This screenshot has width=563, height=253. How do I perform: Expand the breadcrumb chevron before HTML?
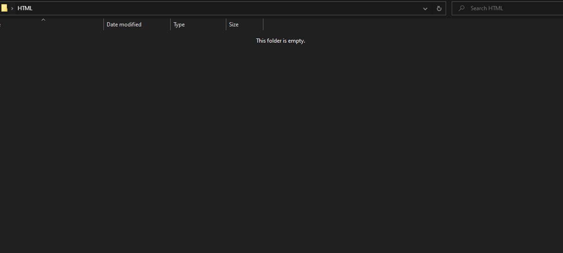[12, 8]
